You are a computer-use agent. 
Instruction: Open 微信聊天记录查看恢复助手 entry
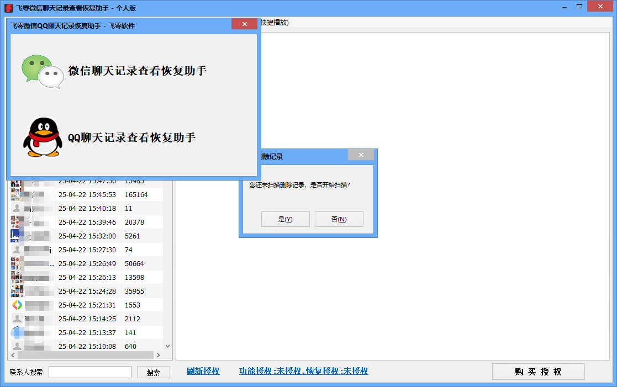click(x=138, y=71)
